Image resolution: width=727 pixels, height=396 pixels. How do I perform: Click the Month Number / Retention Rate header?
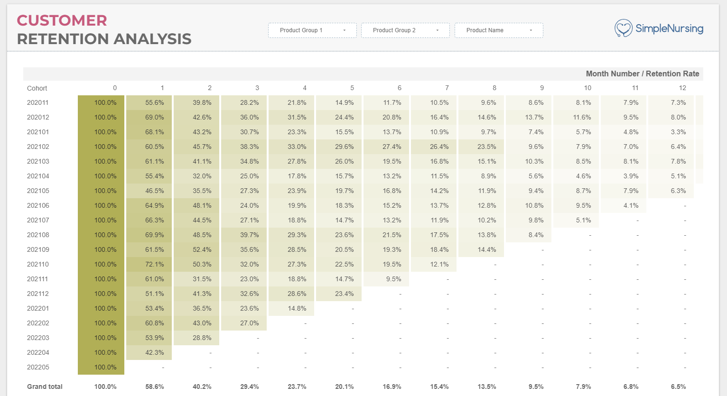(x=642, y=74)
